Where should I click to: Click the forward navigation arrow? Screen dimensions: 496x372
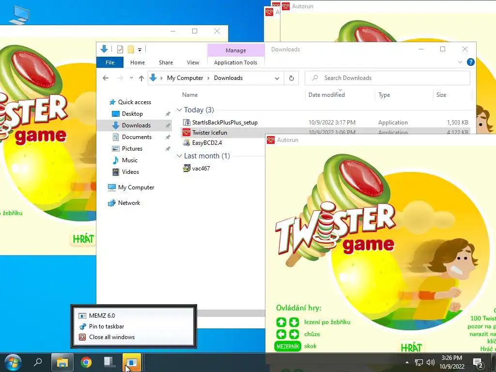coord(120,78)
